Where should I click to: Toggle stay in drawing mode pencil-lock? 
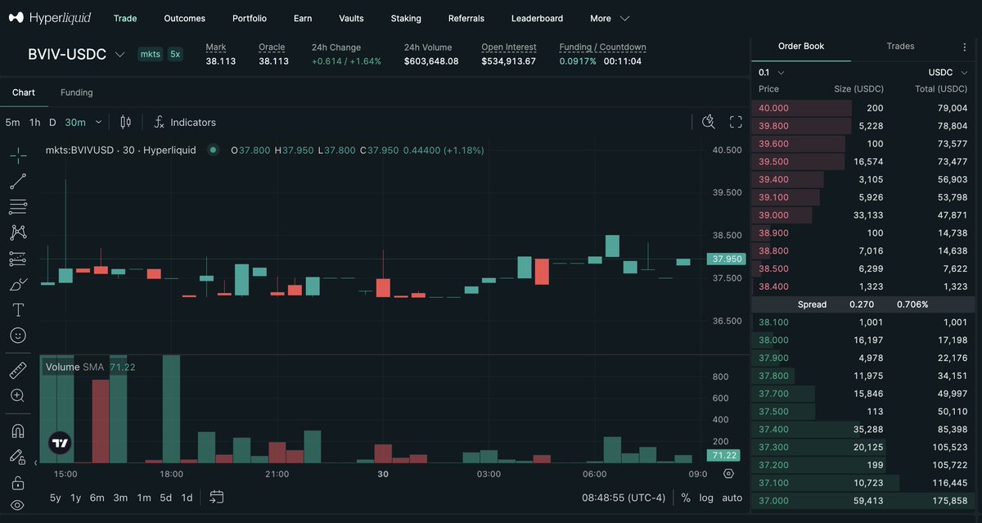coord(18,457)
